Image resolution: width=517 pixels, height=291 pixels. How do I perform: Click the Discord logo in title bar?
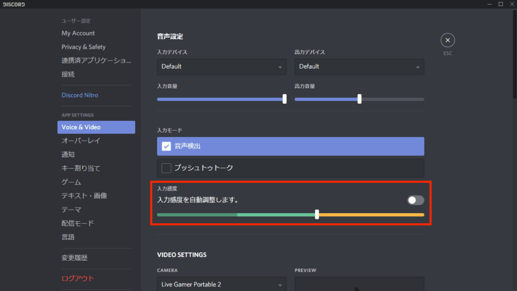(x=14, y=4)
